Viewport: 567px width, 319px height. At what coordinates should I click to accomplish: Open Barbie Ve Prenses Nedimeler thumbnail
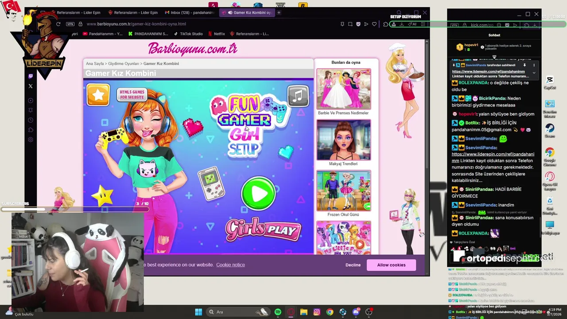click(343, 89)
